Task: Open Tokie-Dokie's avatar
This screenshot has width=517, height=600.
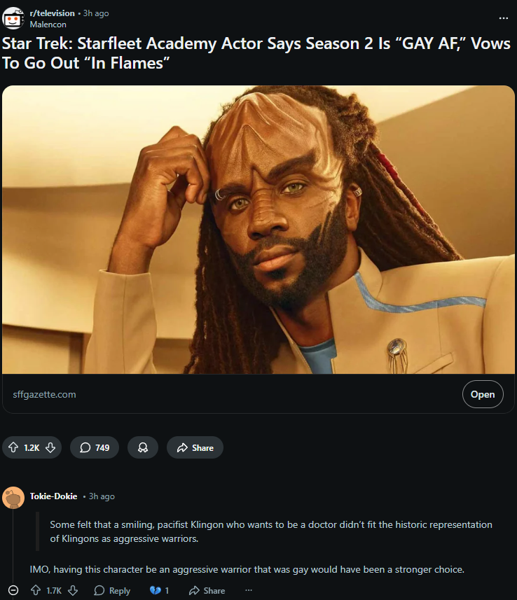Action: point(13,498)
